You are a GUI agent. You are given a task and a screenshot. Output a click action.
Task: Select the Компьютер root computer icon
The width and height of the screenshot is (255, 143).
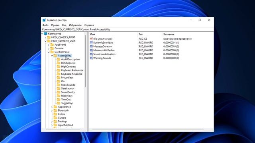(45, 33)
